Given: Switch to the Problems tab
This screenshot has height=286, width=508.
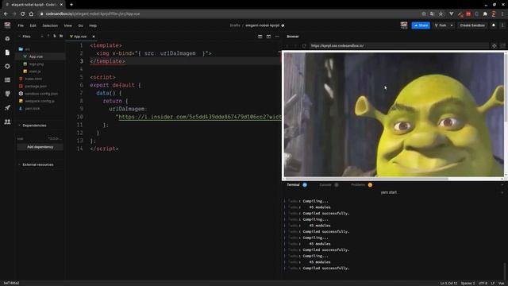Looking at the screenshot, I should pos(358,185).
